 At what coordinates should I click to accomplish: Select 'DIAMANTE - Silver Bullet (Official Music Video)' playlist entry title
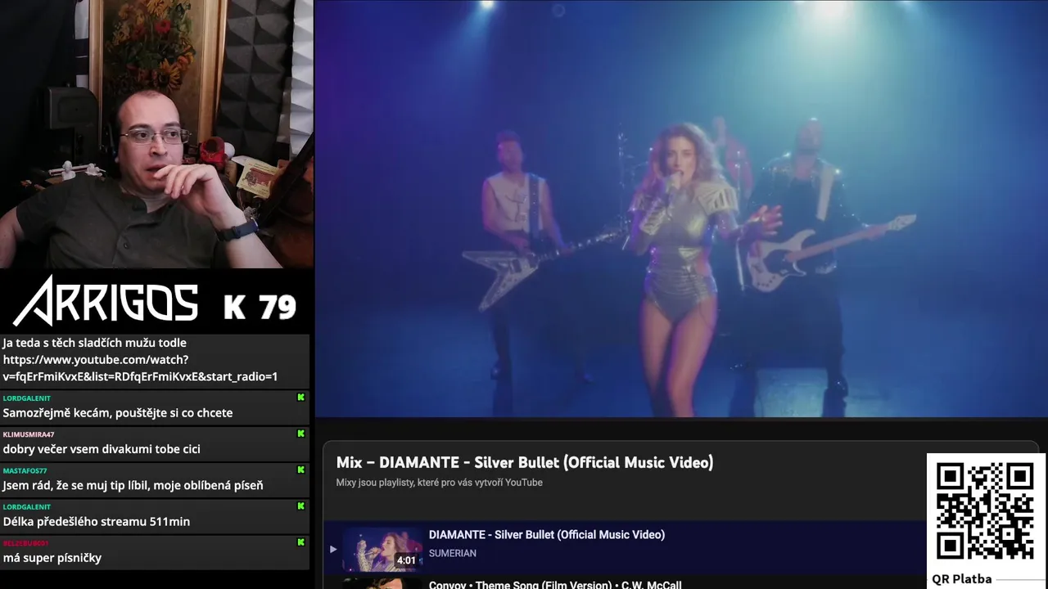click(547, 534)
